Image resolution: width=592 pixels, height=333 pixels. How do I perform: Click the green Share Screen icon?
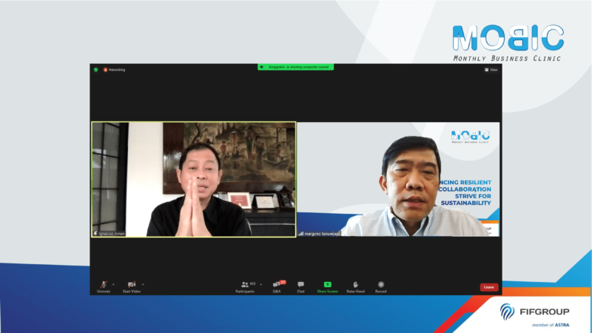pyautogui.click(x=327, y=284)
